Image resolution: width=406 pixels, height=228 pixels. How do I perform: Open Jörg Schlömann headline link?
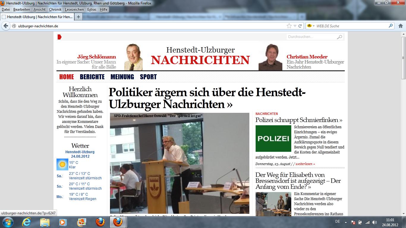click(x=97, y=57)
